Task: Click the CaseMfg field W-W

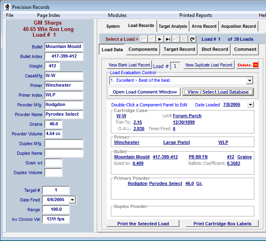Action: (64, 76)
